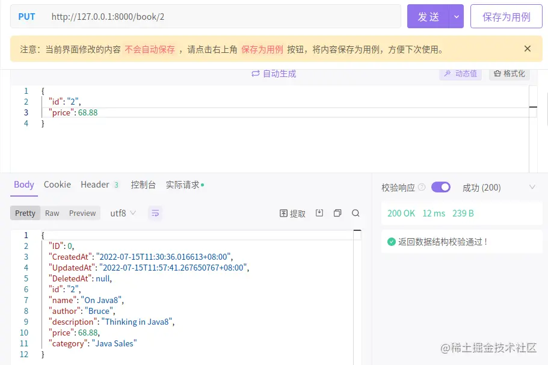Select the Raw view mode
The width and height of the screenshot is (548, 365).
pos(52,213)
